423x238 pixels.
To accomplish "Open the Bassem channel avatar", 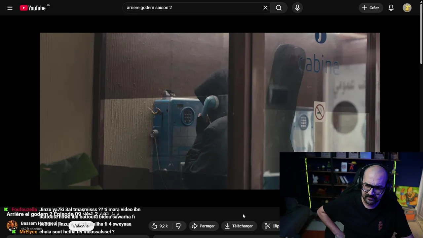I will tap(12, 226).
